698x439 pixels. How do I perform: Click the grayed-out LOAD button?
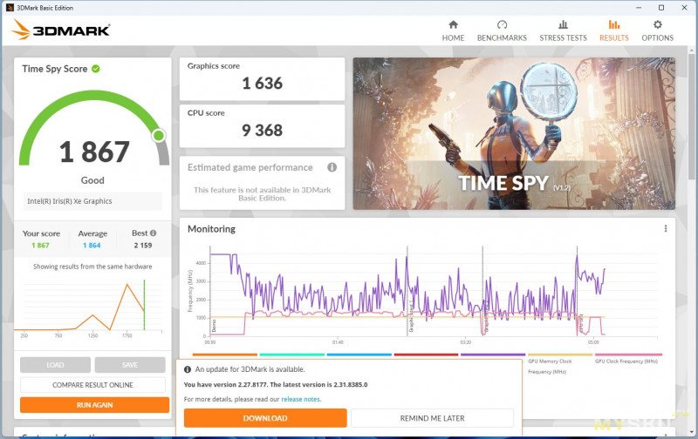[x=55, y=365]
